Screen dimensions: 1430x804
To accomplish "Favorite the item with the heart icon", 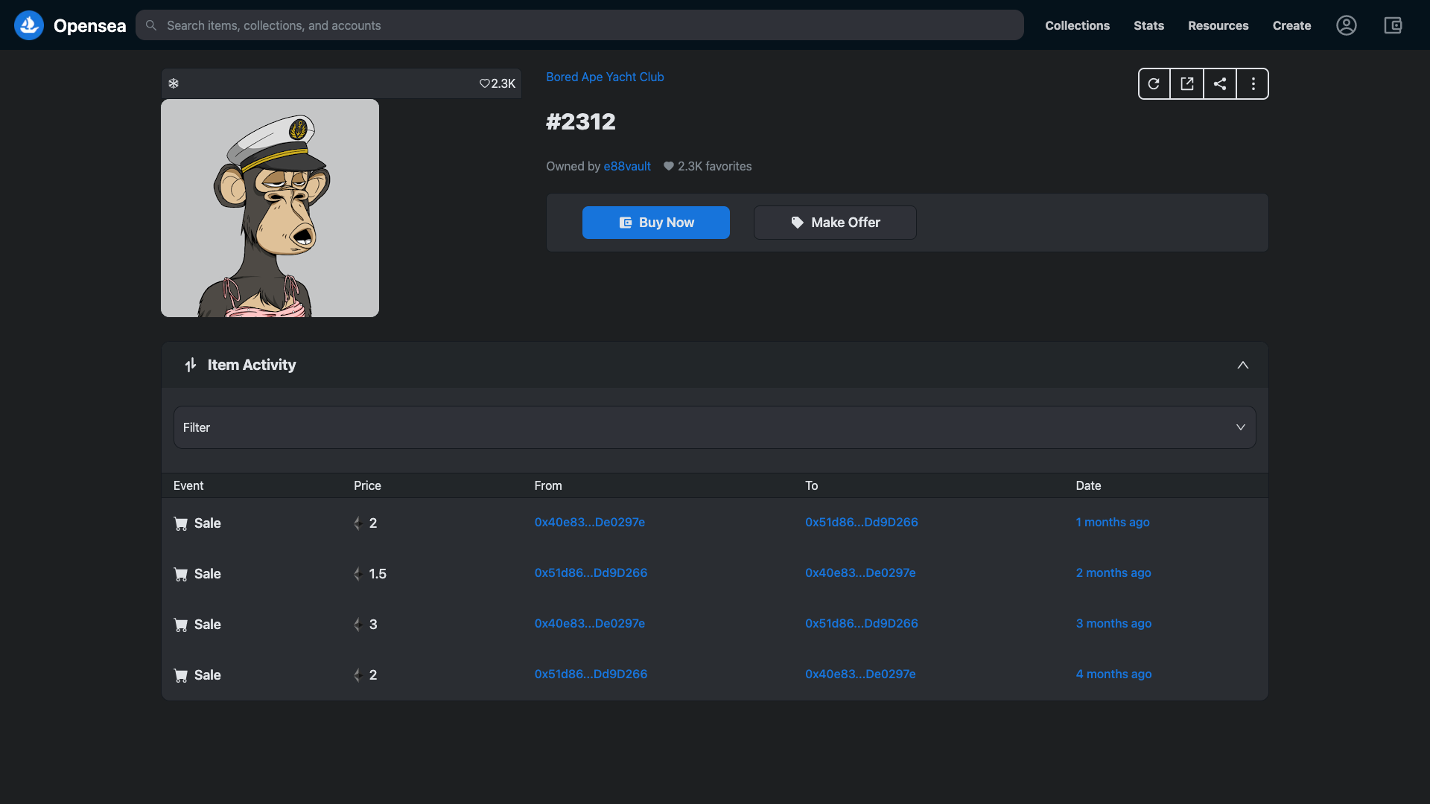I will coord(484,83).
